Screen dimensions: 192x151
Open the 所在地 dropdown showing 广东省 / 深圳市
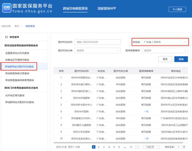165,42
